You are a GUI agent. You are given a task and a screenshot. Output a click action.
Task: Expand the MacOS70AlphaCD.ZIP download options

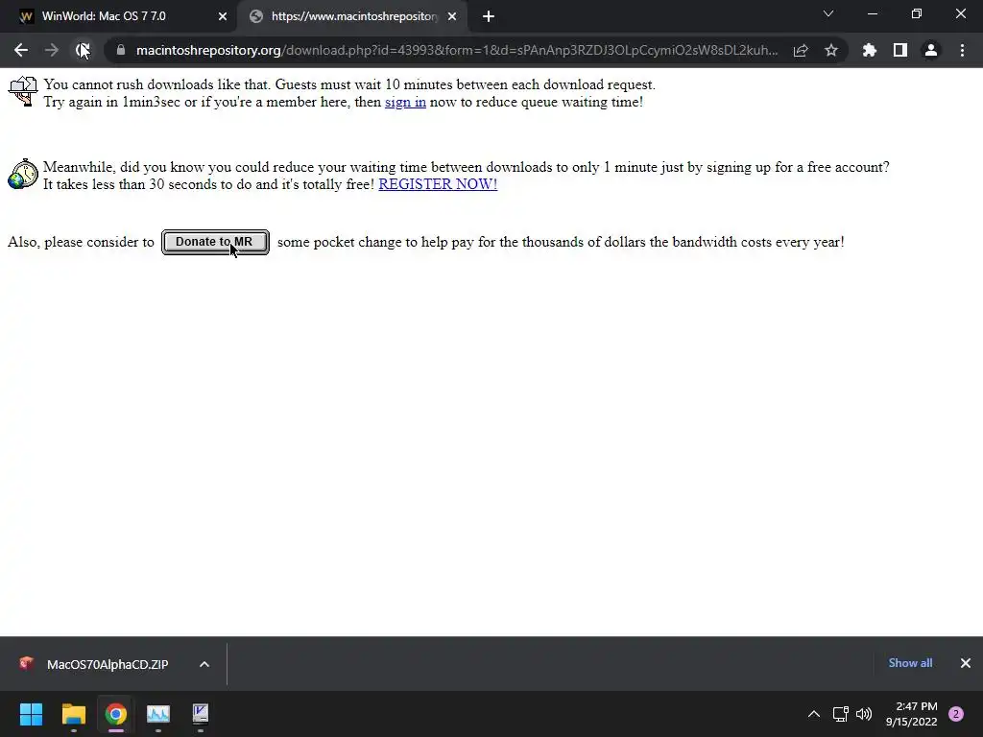click(x=204, y=664)
